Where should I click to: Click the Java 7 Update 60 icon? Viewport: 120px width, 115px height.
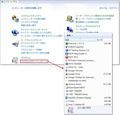(x=67, y=105)
